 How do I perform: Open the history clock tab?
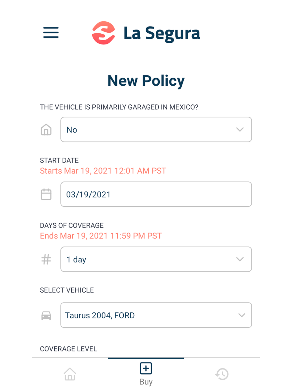[222, 374]
